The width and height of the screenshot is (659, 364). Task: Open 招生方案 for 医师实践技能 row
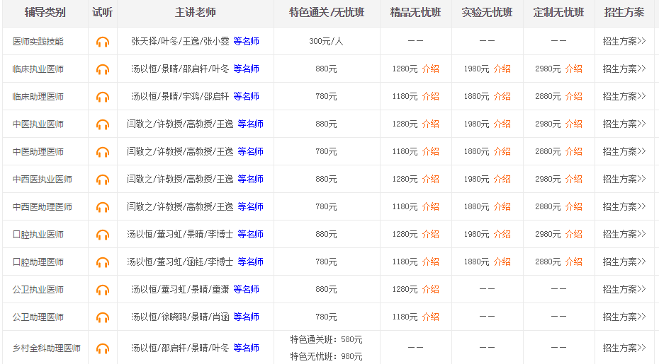pos(624,41)
